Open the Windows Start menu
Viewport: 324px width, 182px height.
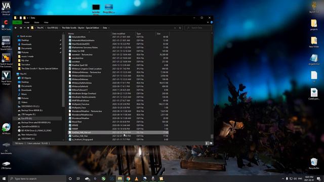click(4, 178)
